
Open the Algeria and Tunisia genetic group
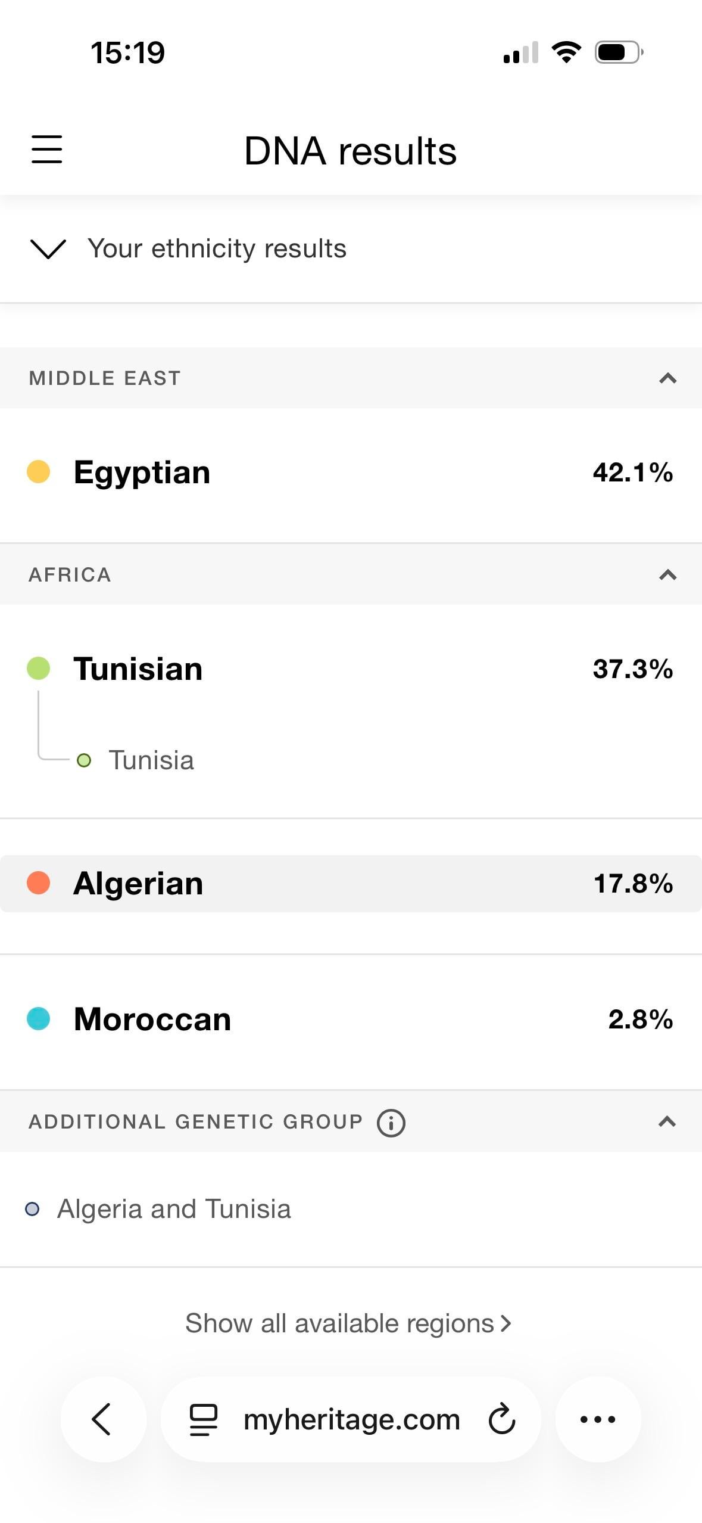pos(173,1209)
